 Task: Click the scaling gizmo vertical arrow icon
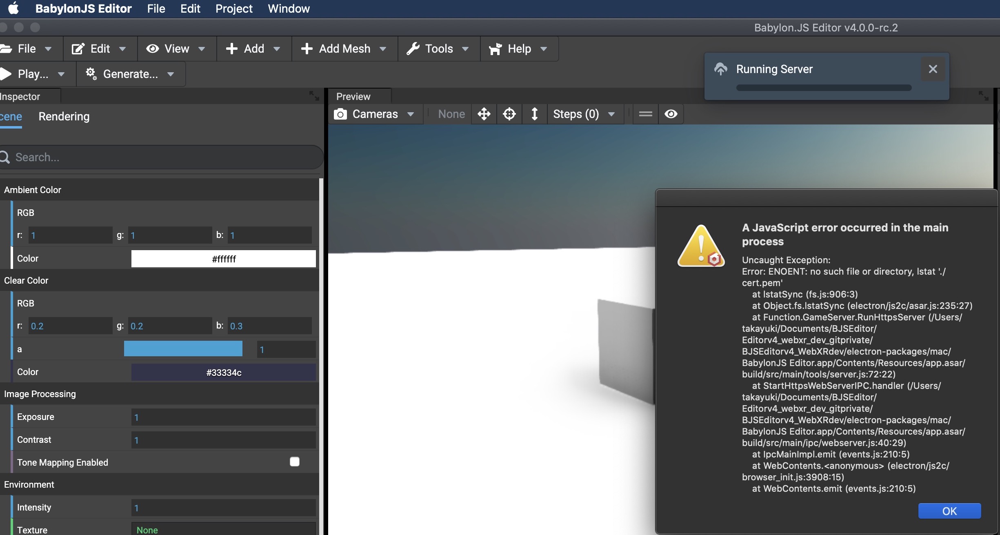click(x=534, y=114)
